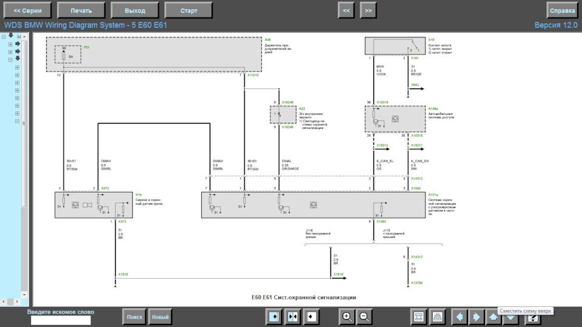
Task: Click first right-arrow icon in tree
Action: tap(18, 44)
